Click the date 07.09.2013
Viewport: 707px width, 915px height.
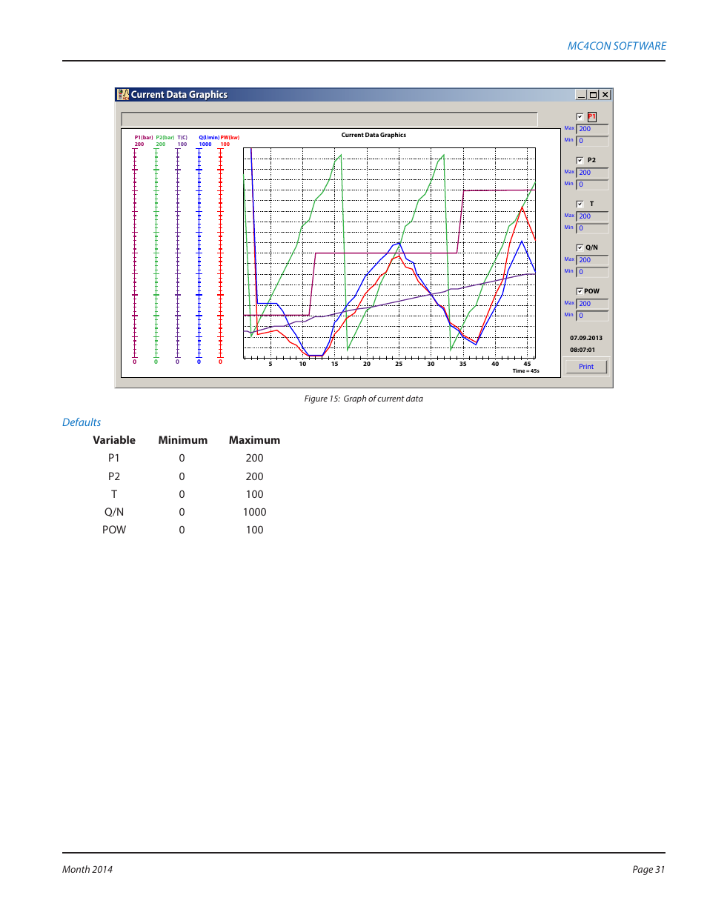[586, 338]
